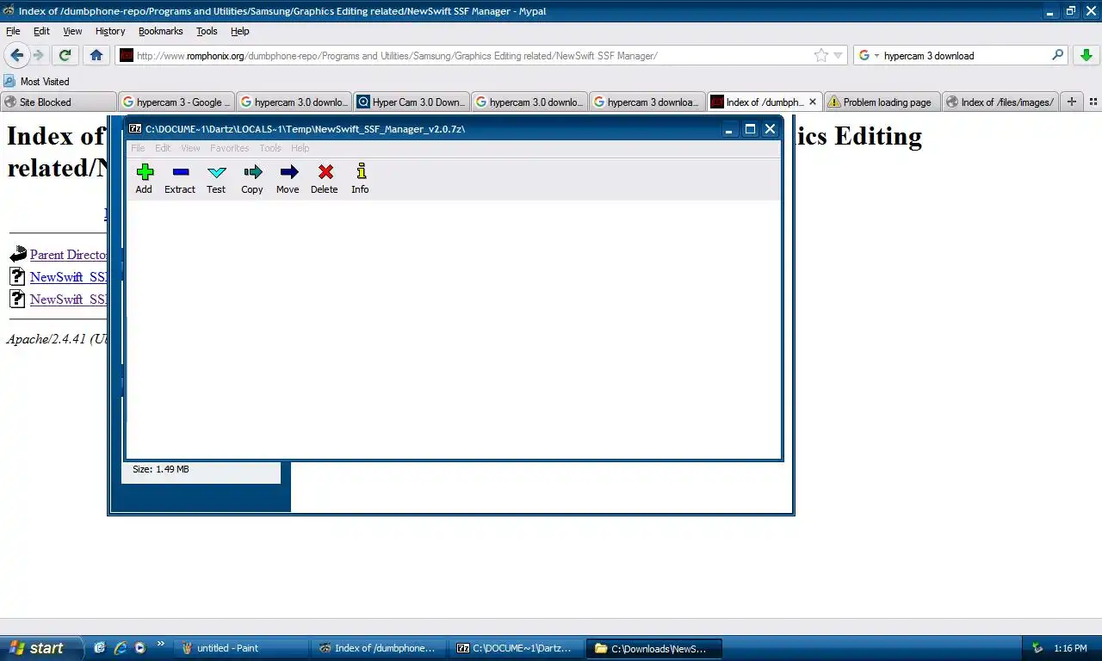The image size is (1102, 661).
Task: Open the 7-Zip Help menu
Action: [x=300, y=148]
